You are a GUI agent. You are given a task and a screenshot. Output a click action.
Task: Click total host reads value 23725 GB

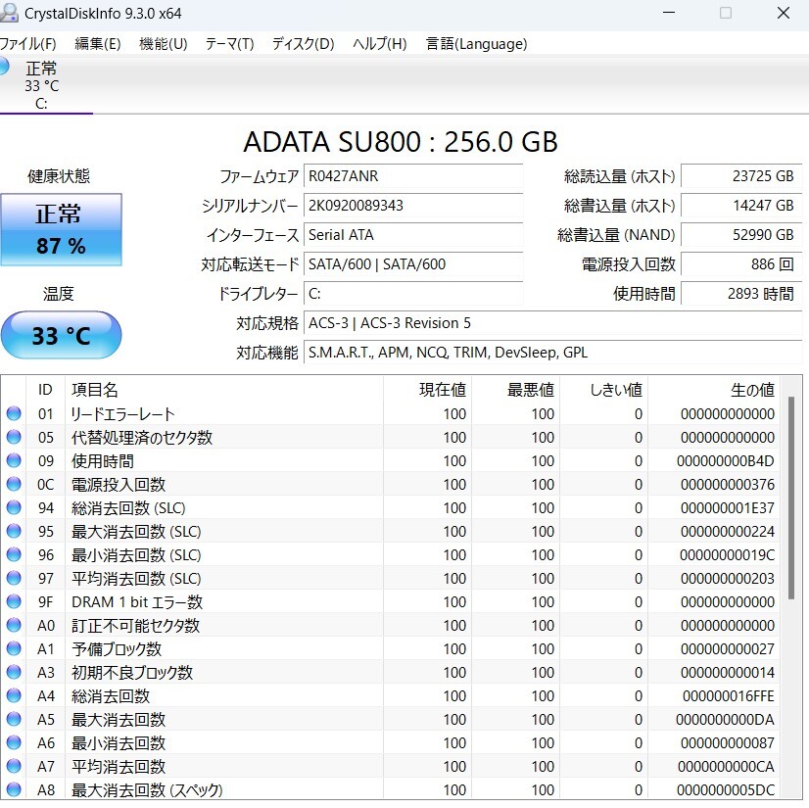pyautogui.click(x=741, y=176)
